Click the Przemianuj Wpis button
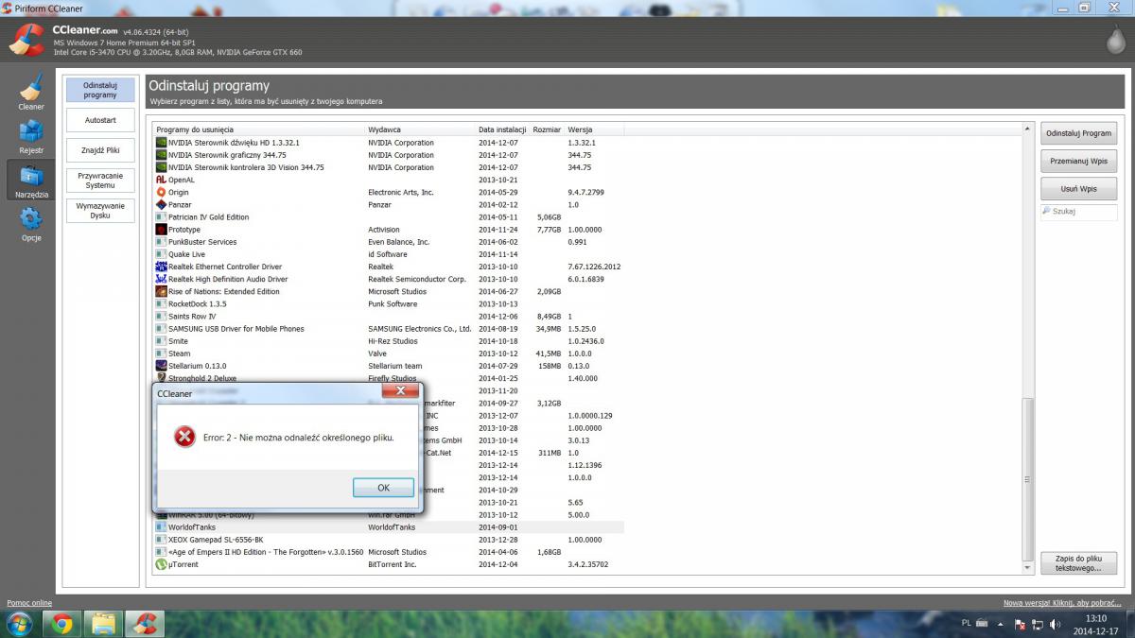The image size is (1135, 638). click(x=1078, y=161)
